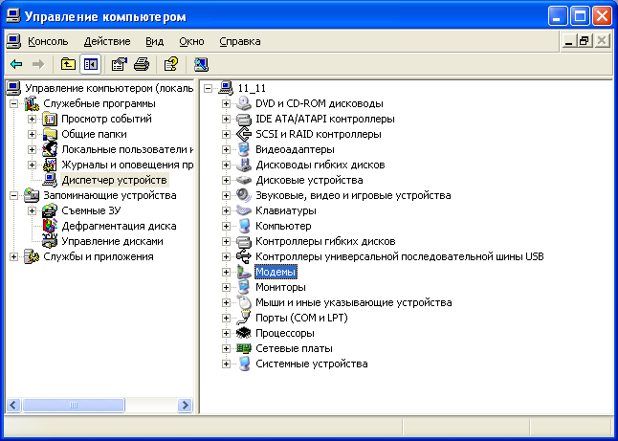
Task: Click the Дисковые устройства drive icon
Action: click(x=244, y=180)
